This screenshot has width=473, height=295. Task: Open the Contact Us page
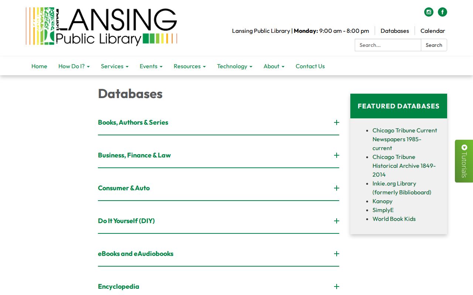coord(310,66)
